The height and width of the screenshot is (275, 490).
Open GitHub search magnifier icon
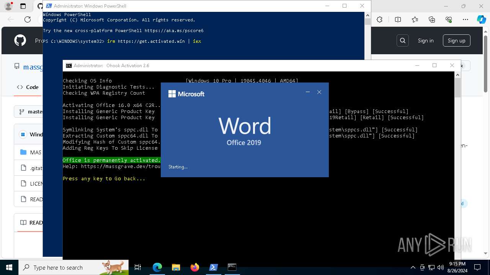click(402, 40)
